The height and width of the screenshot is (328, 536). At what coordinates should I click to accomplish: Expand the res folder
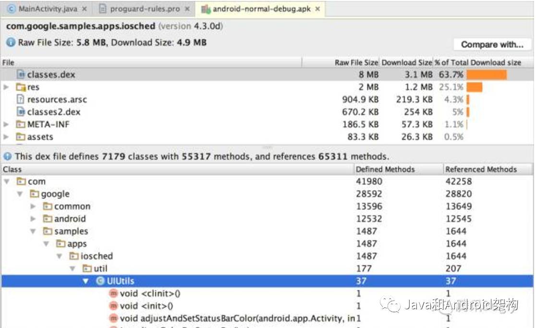coord(6,87)
